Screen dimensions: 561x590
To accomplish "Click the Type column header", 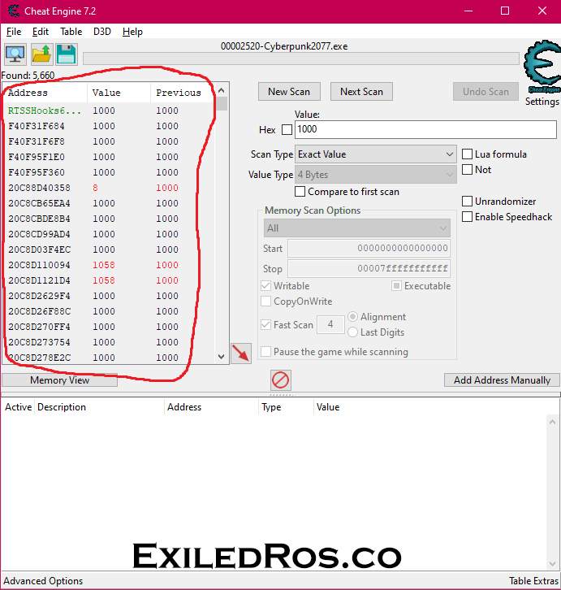I will pos(286,407).
